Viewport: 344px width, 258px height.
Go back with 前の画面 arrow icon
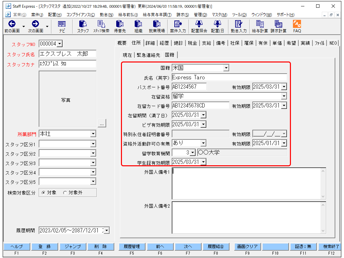[12, 24]
